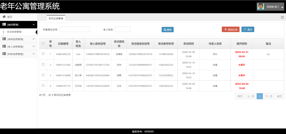Viewport: 286px width, 134px height.
Task: Click the fullscreen expand icon in the tab bar
Action: point(282,17)
